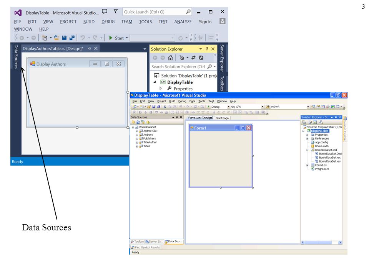
Task: Click the magnifier in Search Solution Explorer box
Action: 209,67
